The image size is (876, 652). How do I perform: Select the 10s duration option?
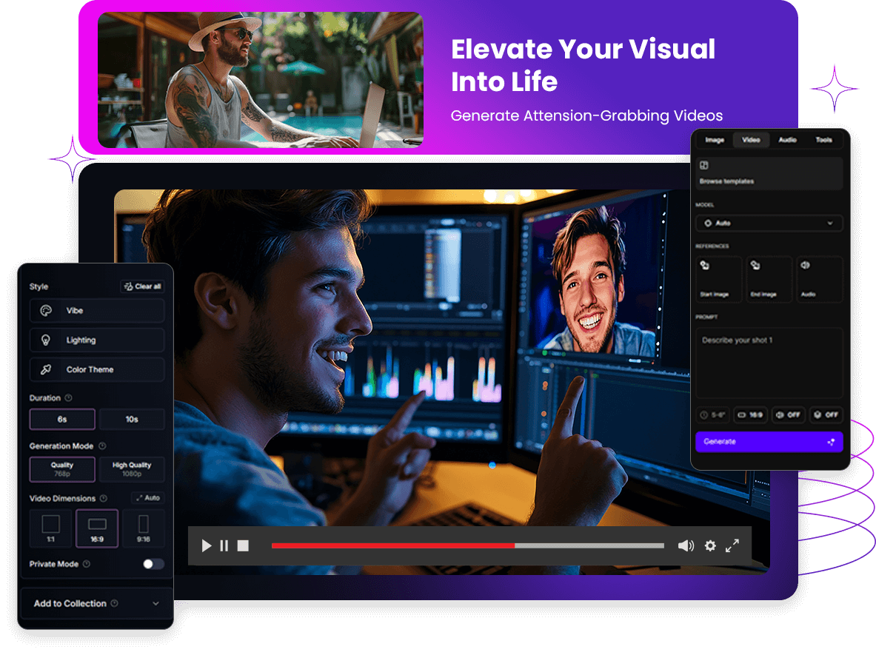click(x=132, y=419)
